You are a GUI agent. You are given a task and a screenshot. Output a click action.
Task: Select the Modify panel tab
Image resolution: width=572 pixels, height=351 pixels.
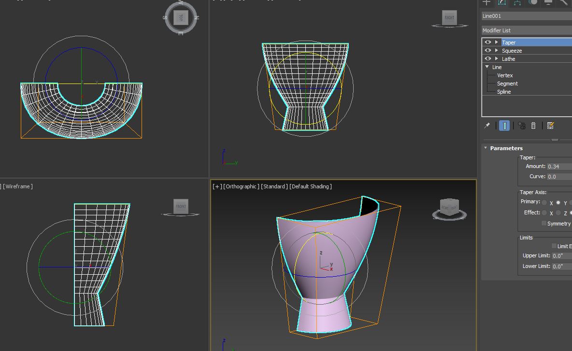click(502, 3)
